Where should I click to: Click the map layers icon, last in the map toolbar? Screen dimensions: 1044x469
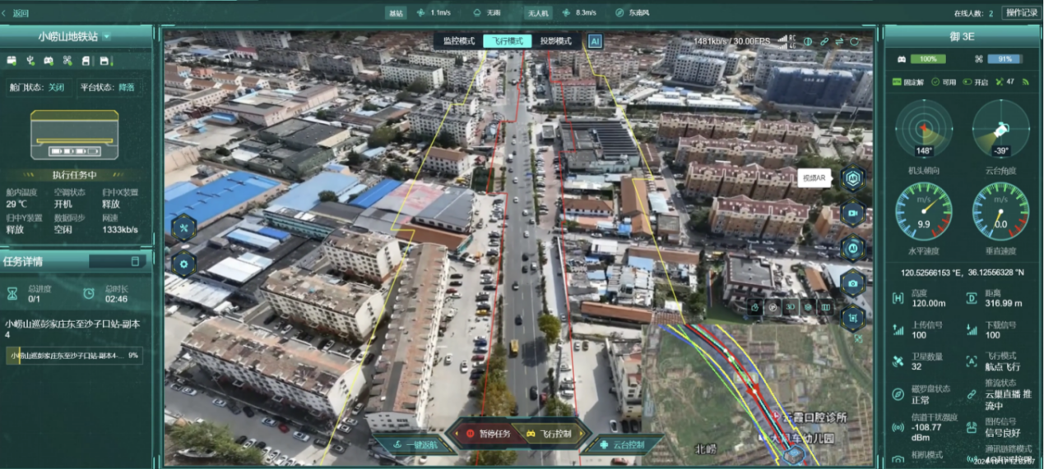825,307
